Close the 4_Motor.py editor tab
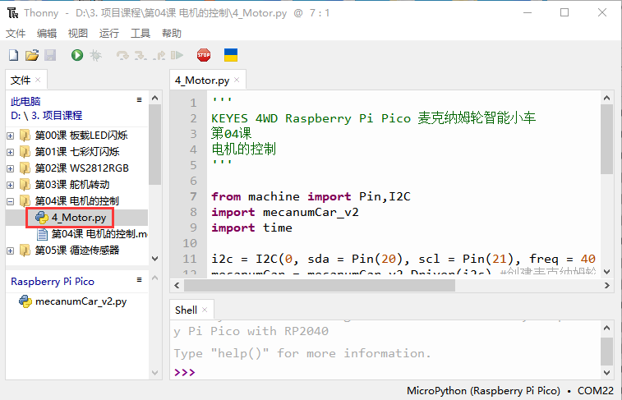 [237, 80]
